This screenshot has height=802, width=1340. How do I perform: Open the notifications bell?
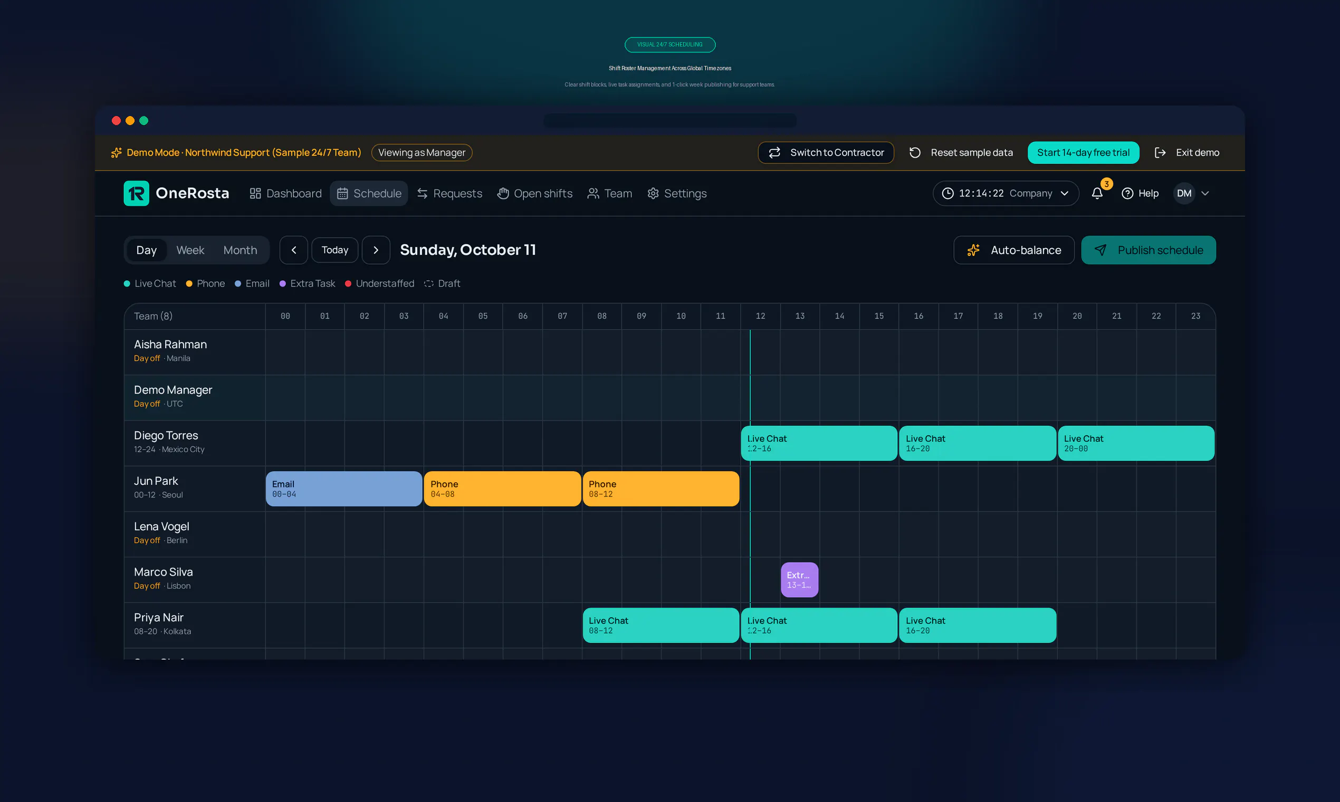coord(1097,193)
